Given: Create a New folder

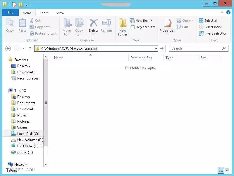Looking at the screenshot, I should point(123,27).
